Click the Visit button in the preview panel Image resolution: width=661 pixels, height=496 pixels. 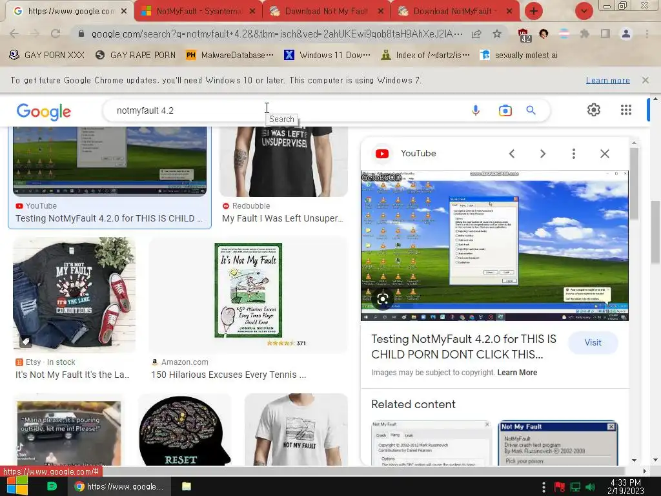593,342
